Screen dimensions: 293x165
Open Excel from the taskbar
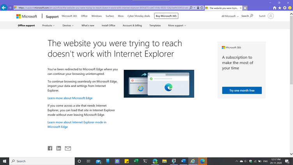tap(136, 161)
